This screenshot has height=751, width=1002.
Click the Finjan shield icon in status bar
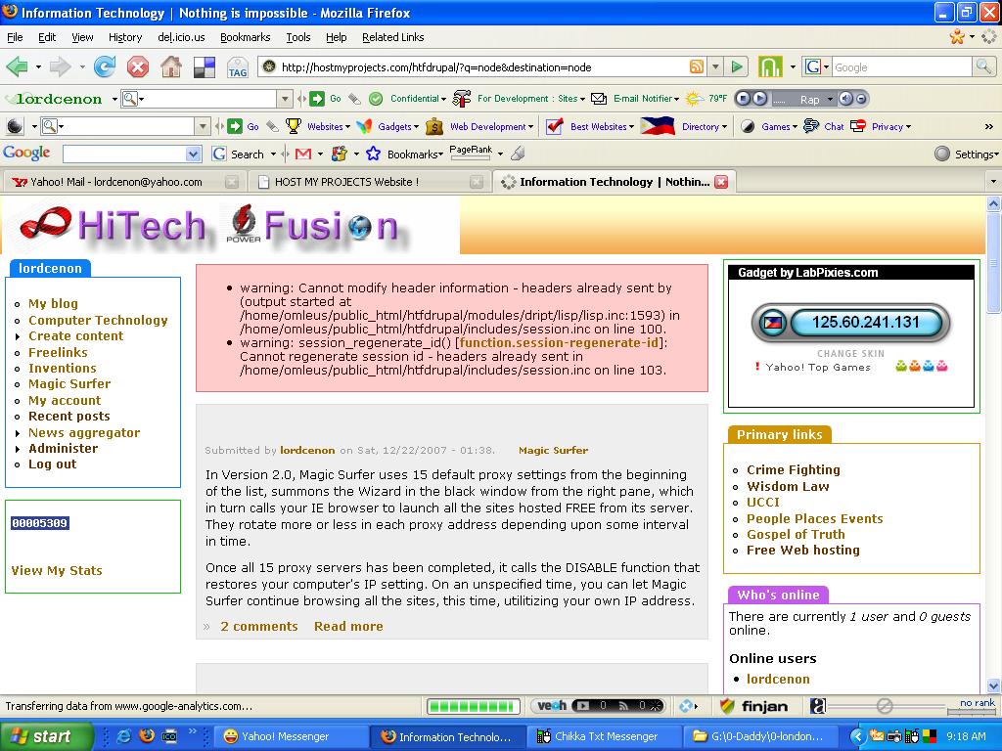pyautogui.click(x=728, y=706)
